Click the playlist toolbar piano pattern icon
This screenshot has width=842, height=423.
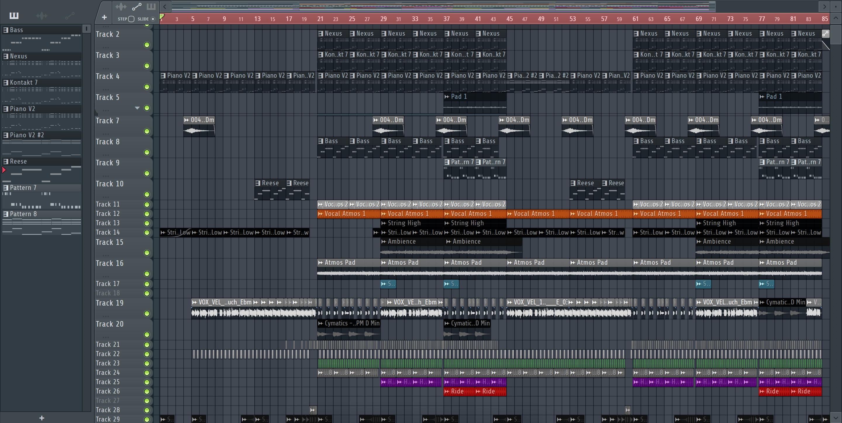point(151,6)
